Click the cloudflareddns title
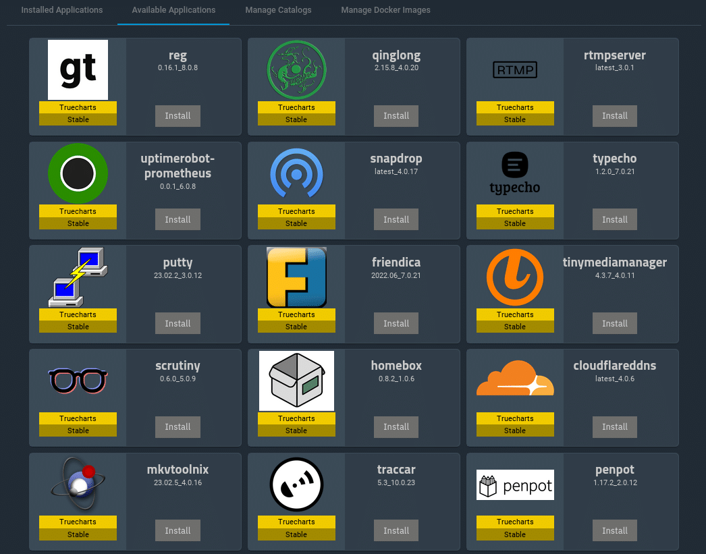The height and width of the screenshot is (554, 706). click(x=615, y=366)
